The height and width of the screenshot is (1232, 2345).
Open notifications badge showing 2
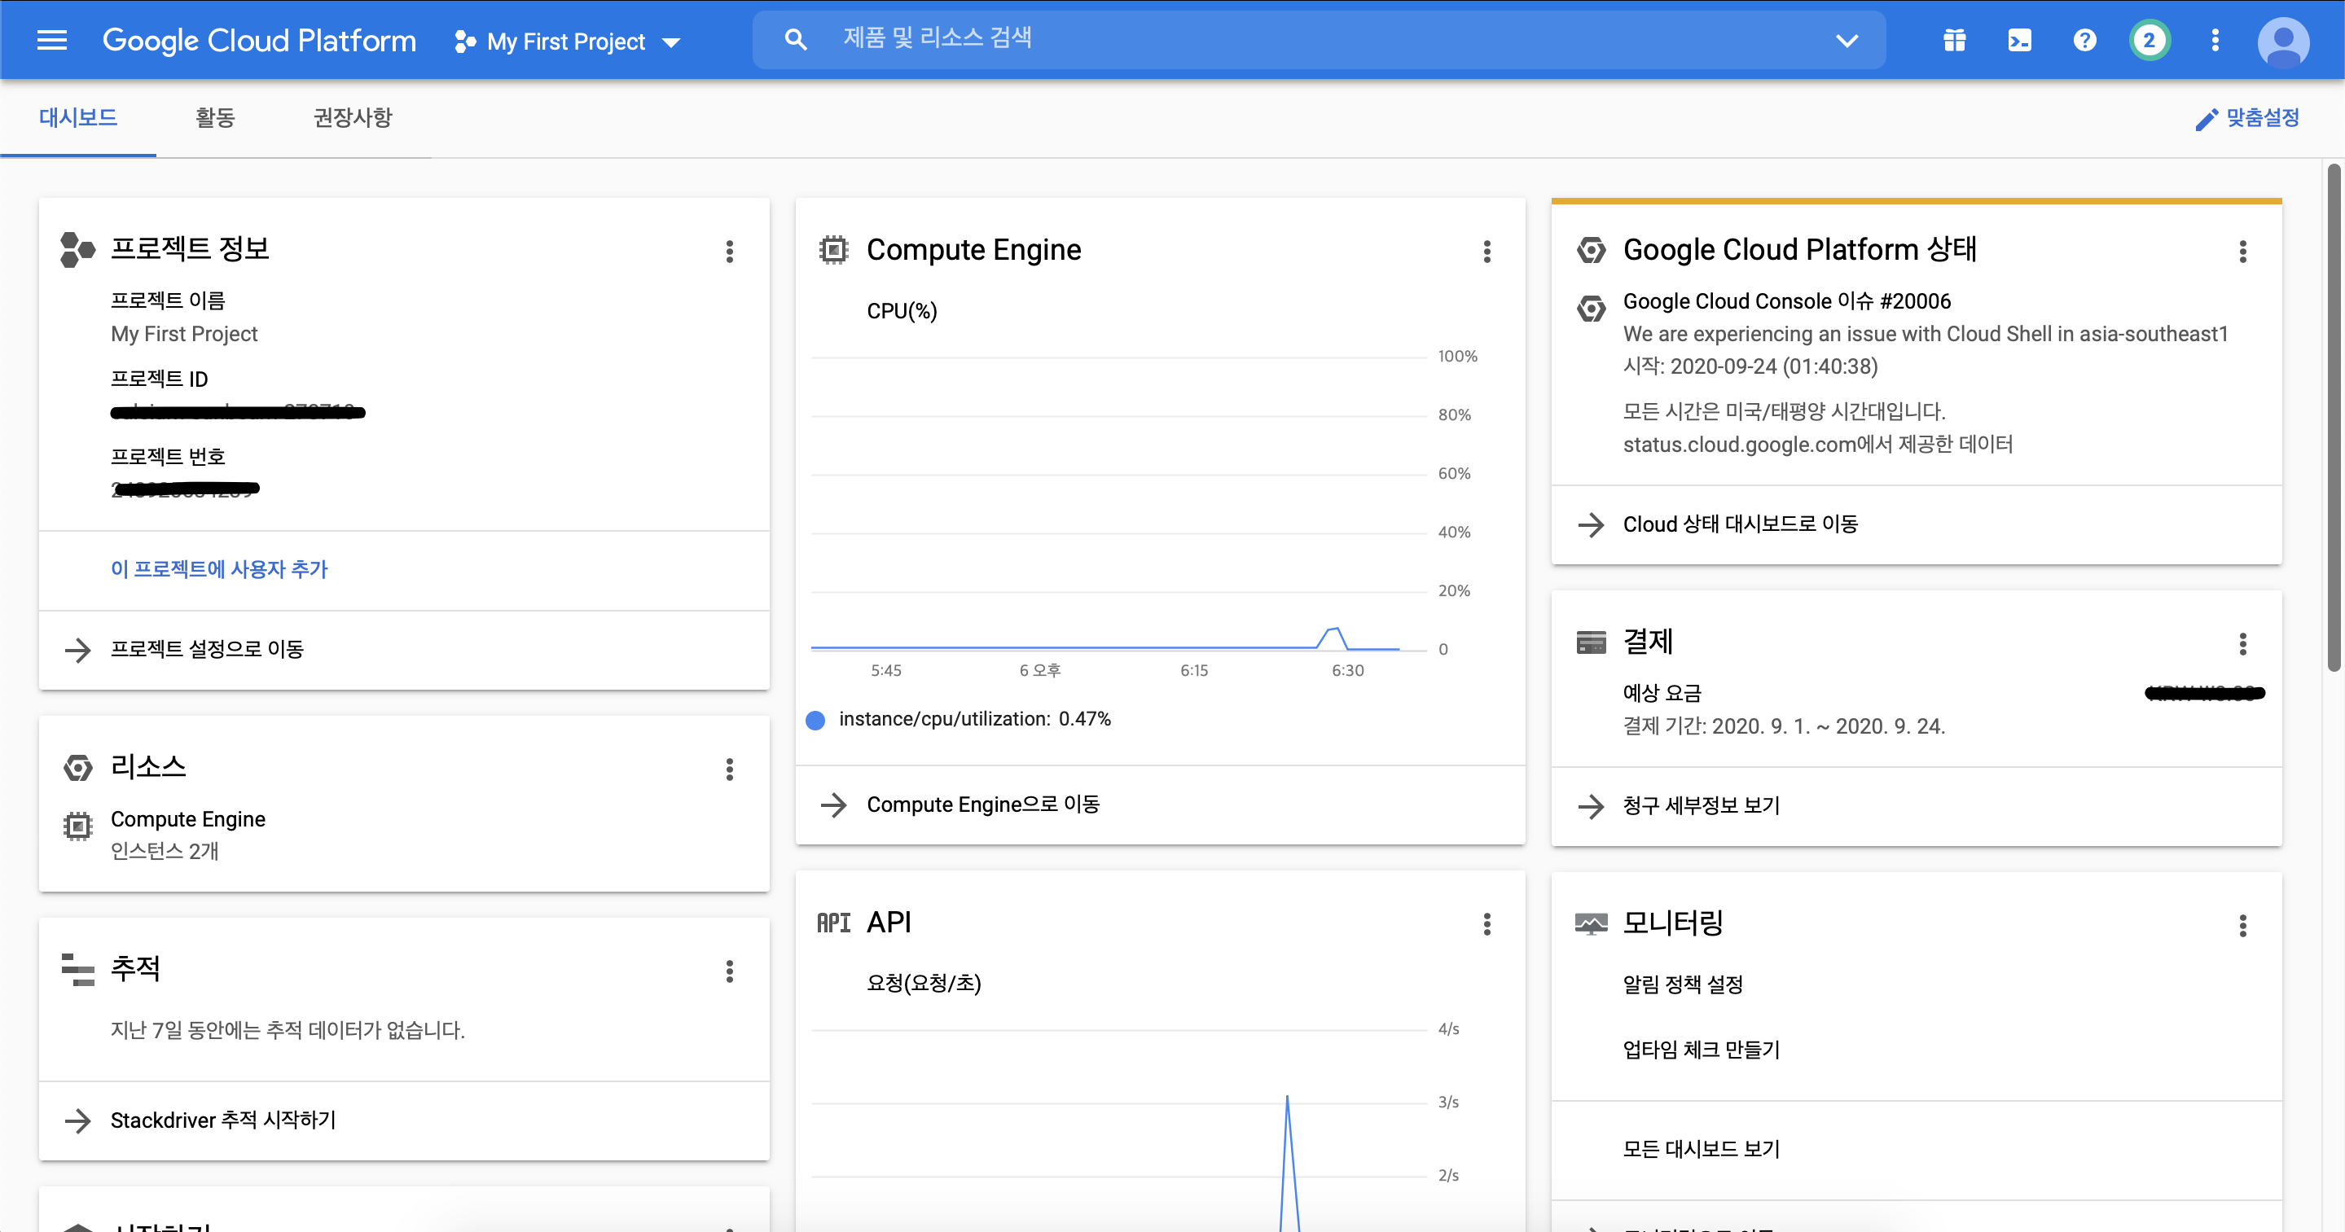pos(2150,40)
